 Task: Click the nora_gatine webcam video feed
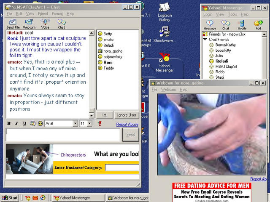point(212,135)
